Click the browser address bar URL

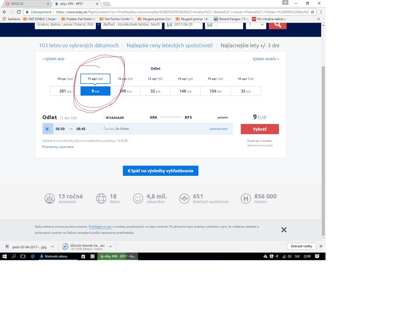coord(182,12)
